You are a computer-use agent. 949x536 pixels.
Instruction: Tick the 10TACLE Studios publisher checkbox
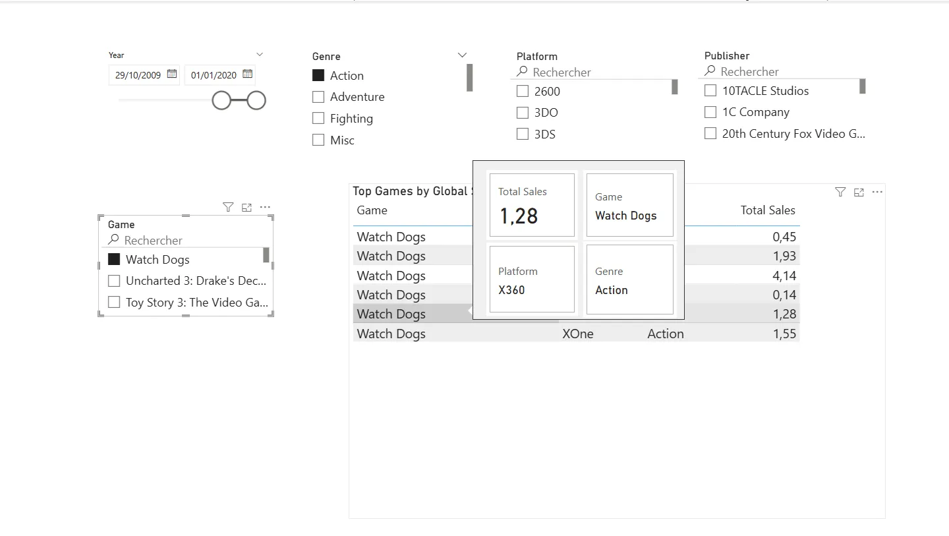point(710,90)
